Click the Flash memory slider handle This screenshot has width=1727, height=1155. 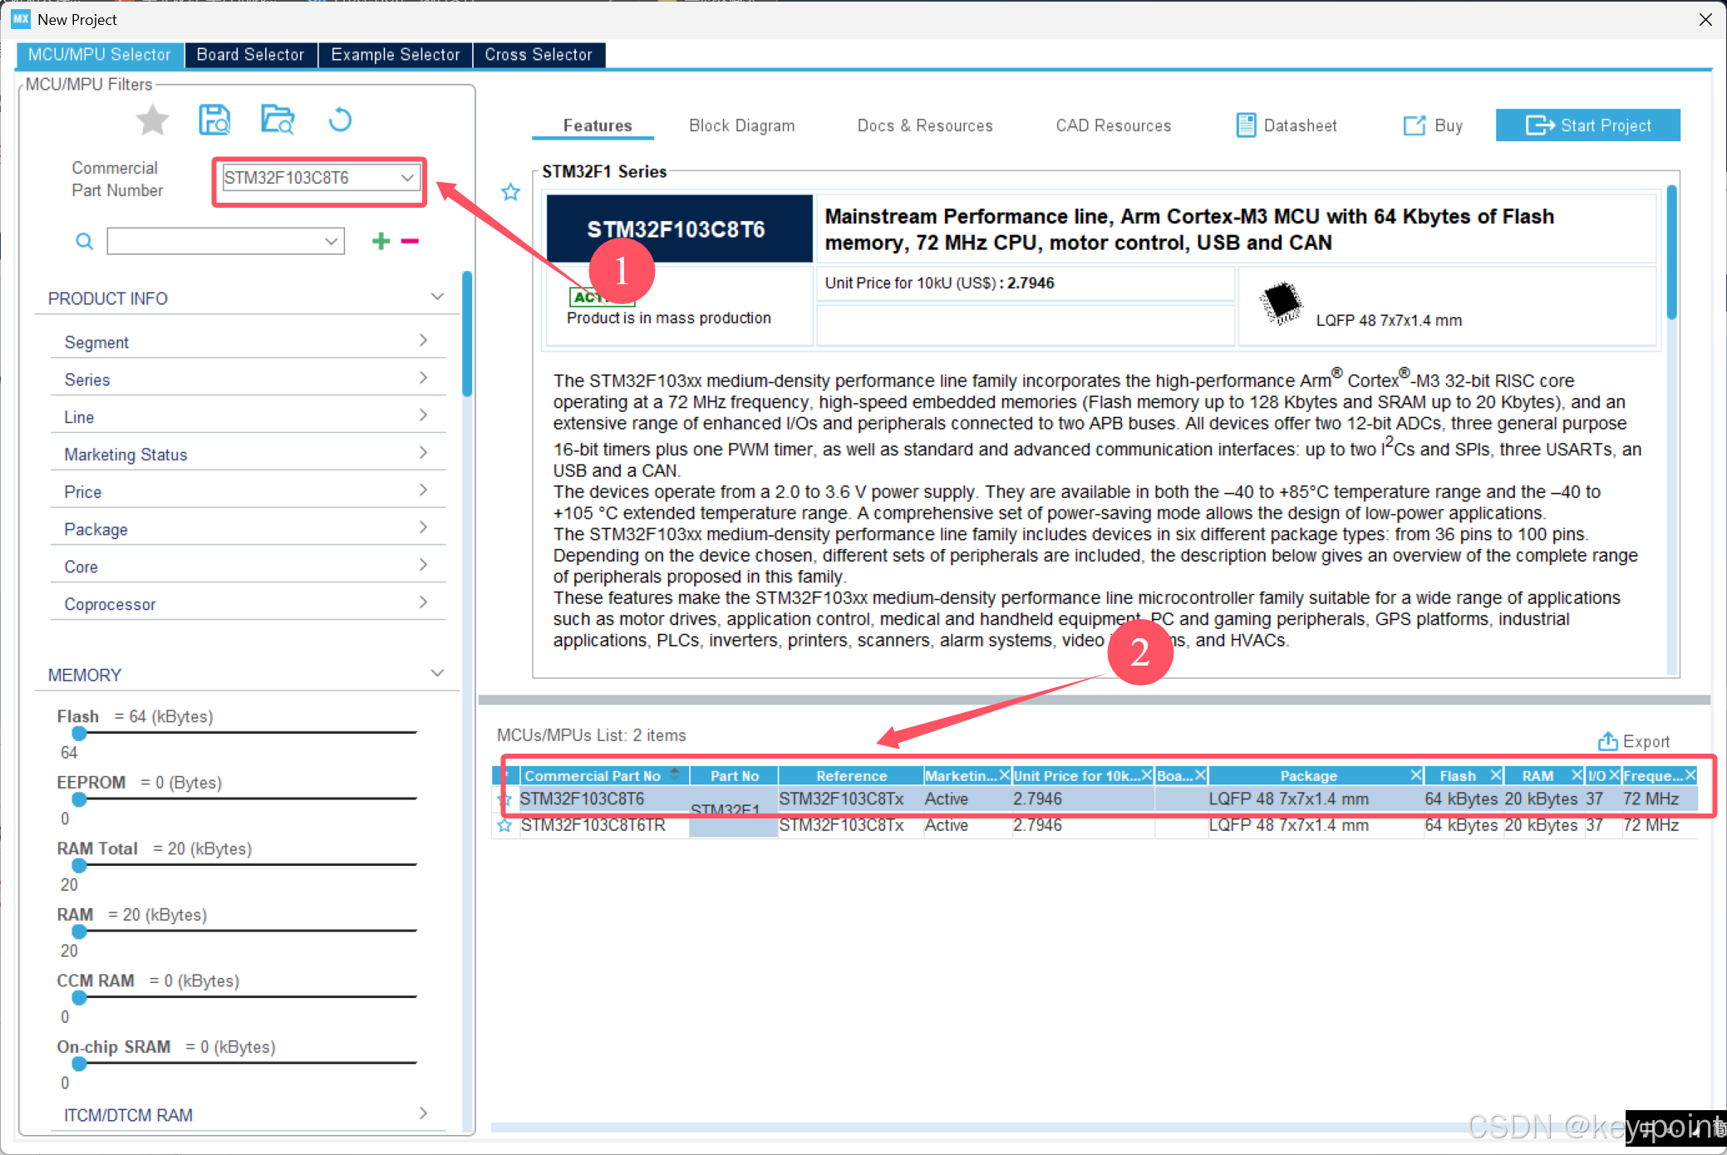79,733
